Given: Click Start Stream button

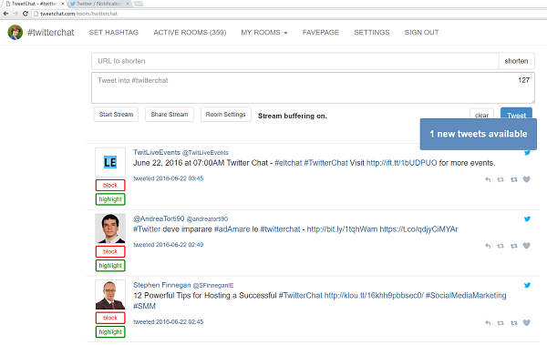Looking at the screenshot, I should 116,115.
